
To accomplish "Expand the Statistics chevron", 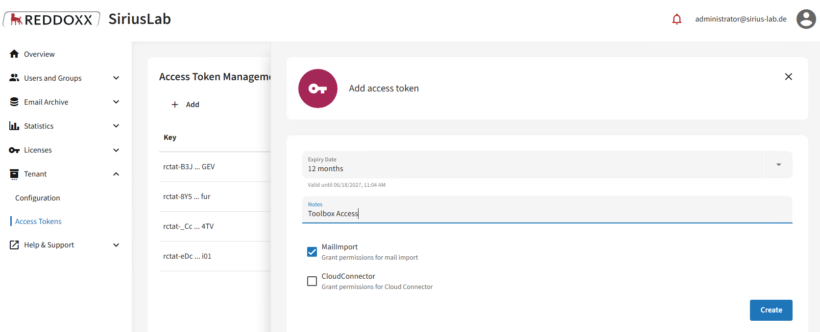I will click(116, 126).
